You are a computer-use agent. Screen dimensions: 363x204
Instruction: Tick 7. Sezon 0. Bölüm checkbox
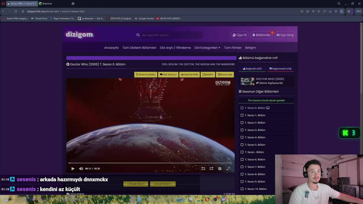[x=242, y=108]
